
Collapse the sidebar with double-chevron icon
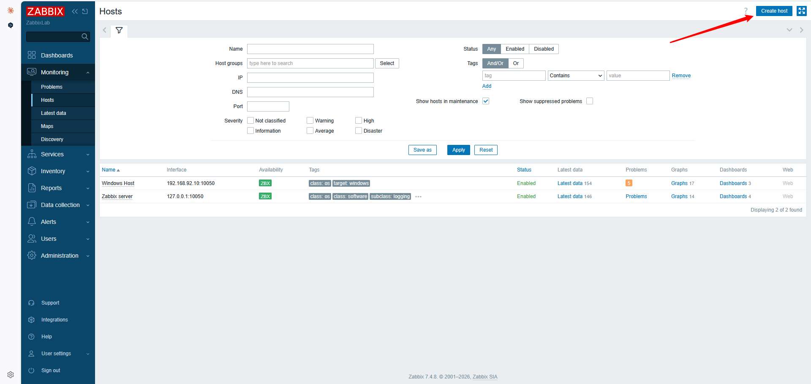pyautogui.click(x=75, y=11)
